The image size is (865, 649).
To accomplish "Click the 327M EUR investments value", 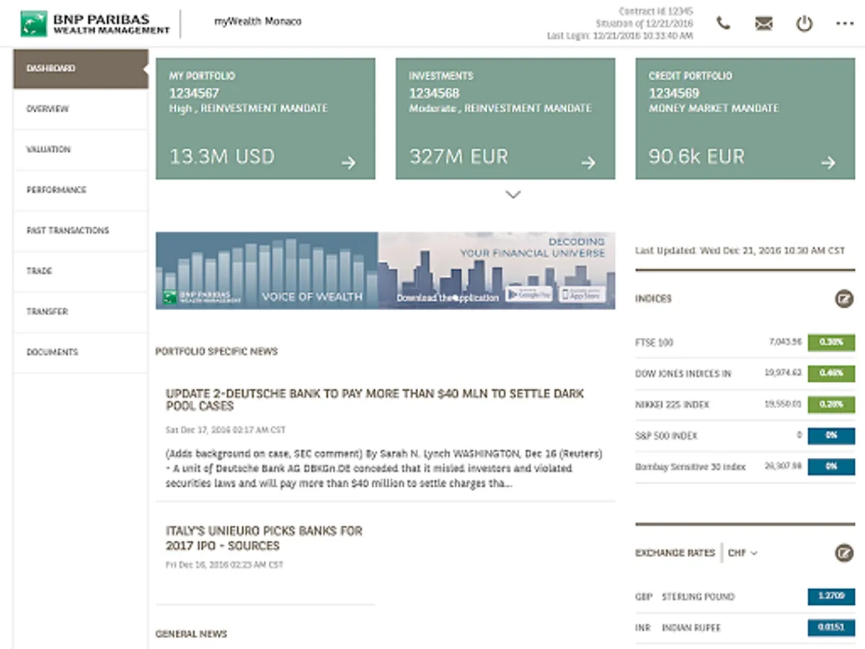I will tap(458, 156).
